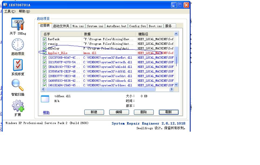Open the 工具(C) menu
The height and width of the screenshot is (165, 260).
(x=10, y=11)
